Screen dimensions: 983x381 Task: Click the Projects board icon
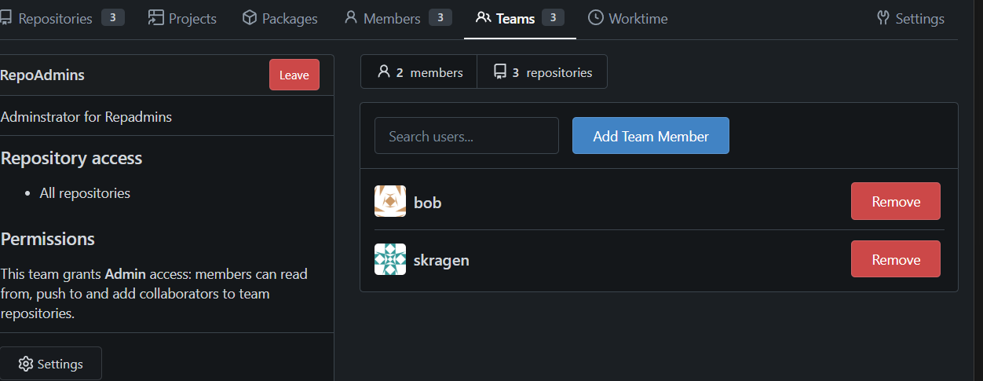pos(155,18)
